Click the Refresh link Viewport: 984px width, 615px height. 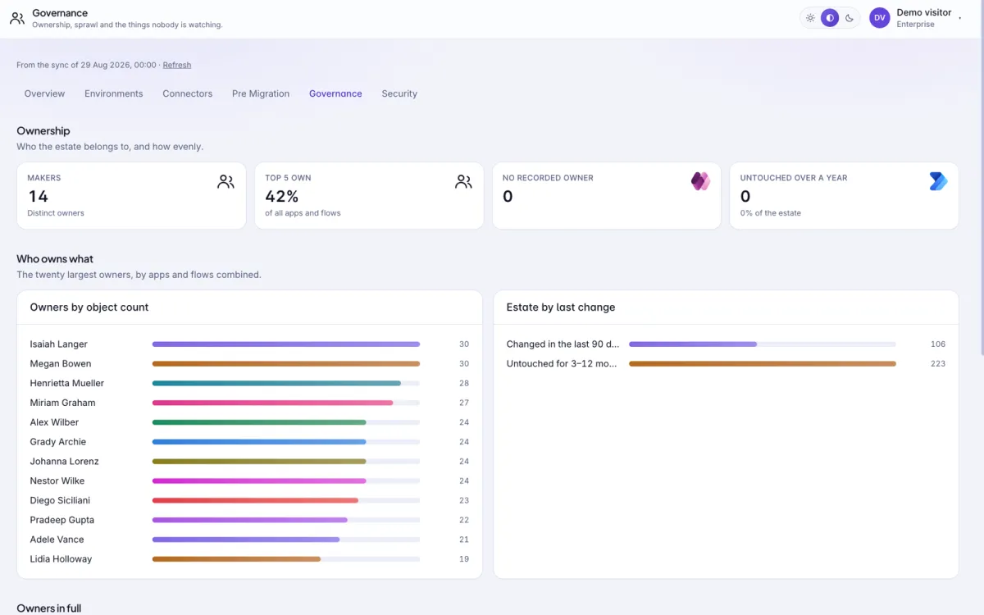pos(177,65)
